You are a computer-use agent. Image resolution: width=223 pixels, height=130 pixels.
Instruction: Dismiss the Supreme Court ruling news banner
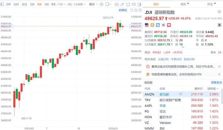(219, 67)
